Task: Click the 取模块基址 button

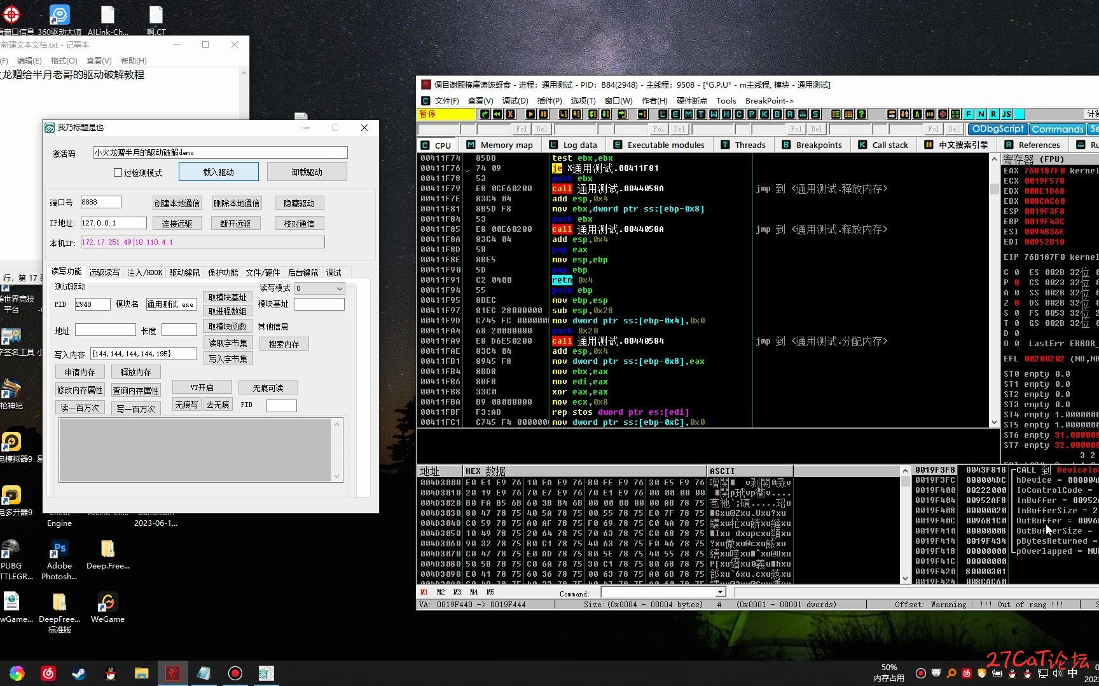Action: click(228, 297)
